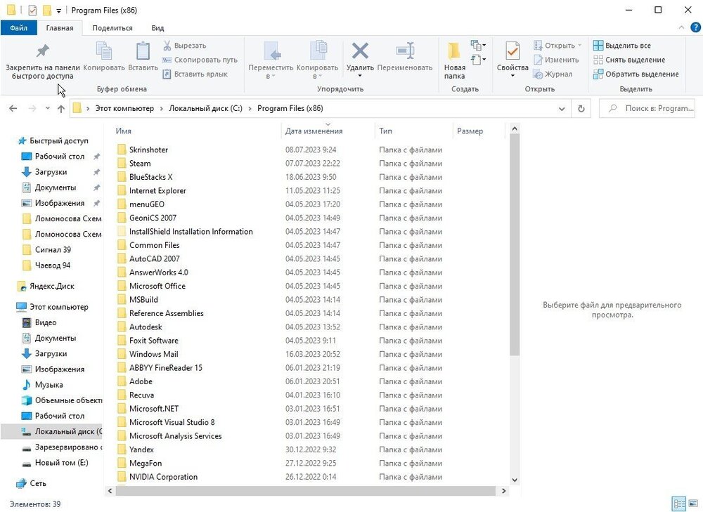The image size is (703, 512).
Task: Refresh the folder view
Action: tap(581, 108)
